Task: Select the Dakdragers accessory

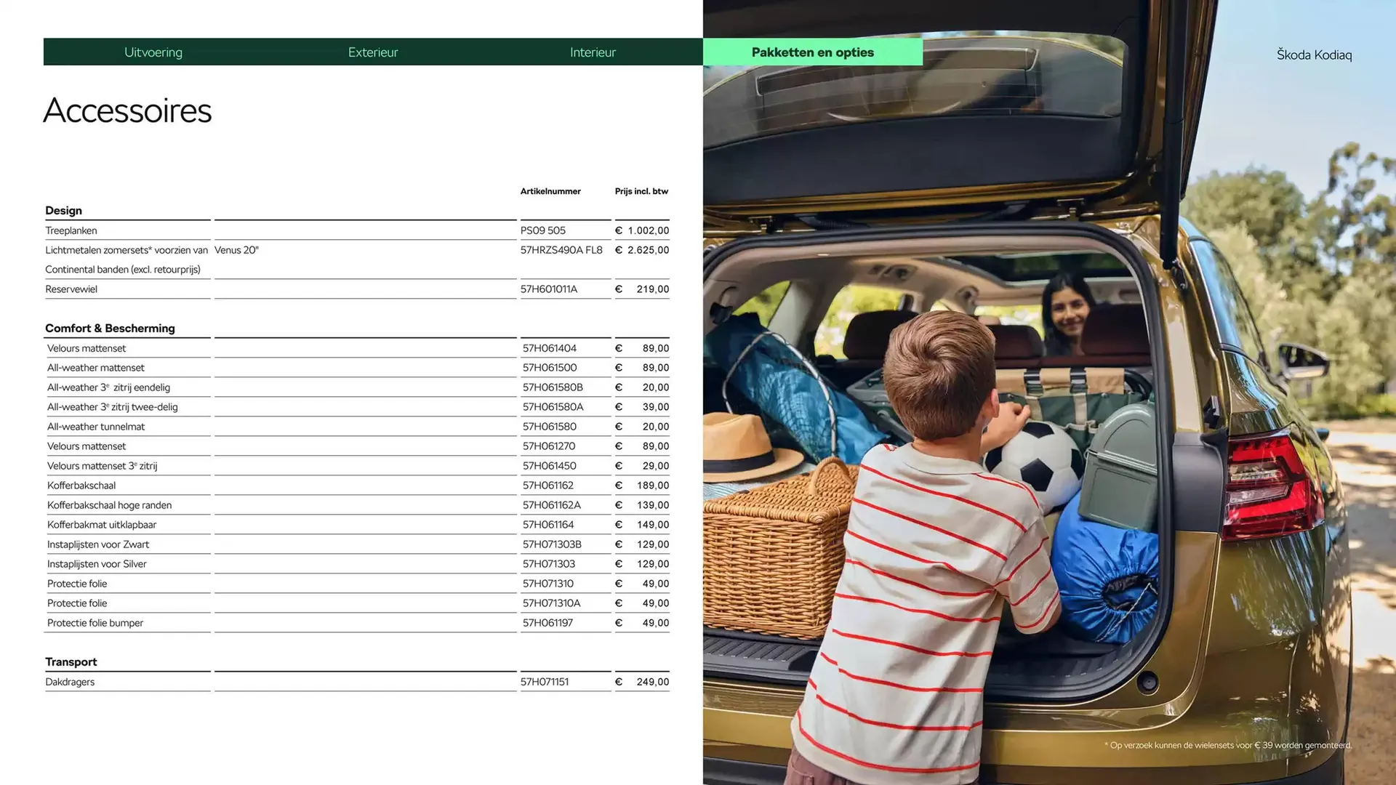Action: click(70, 682)
